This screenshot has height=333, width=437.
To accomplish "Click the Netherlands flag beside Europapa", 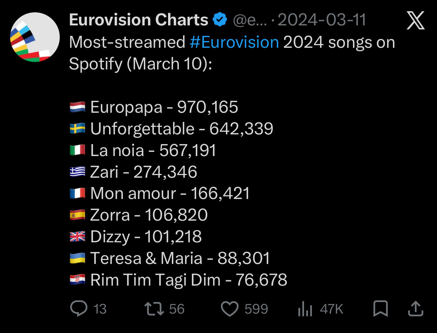I will click(77, 108).
